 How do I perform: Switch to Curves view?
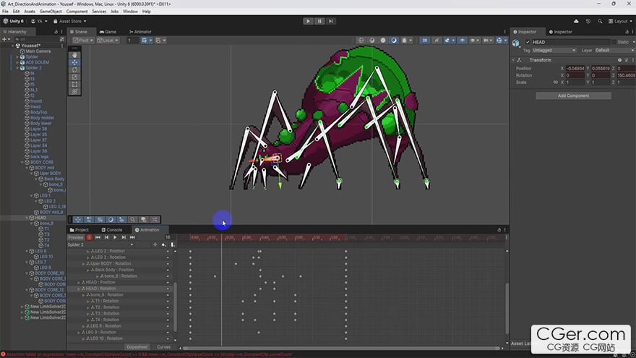click(163, 347)
